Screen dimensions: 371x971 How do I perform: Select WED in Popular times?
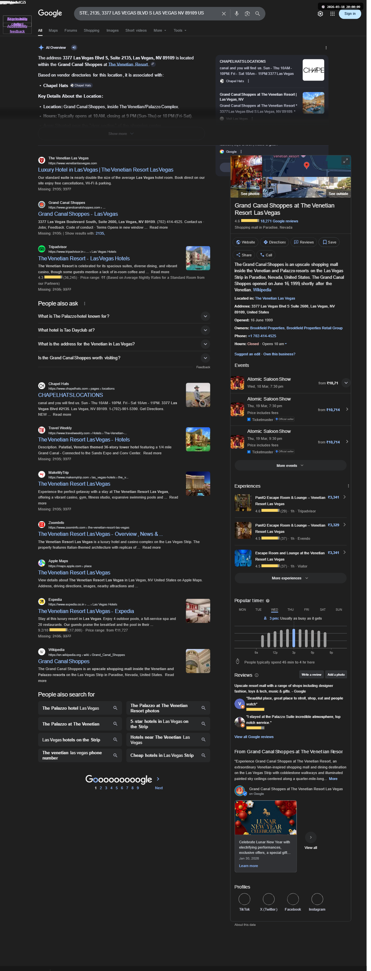(274, 609)
